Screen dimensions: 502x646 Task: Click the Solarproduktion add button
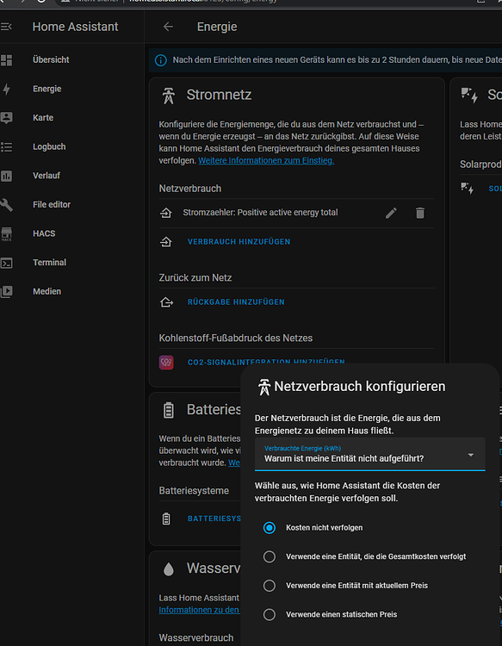click(495, 189)
